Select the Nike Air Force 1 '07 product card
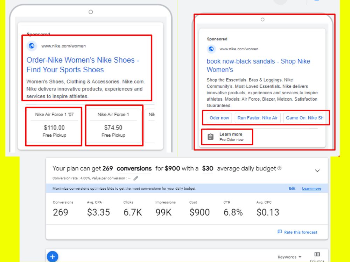The width and height of the screenshot is (350, 262). 53,126
